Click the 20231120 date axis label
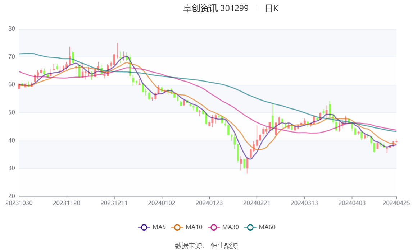Image resolution: width=413 pixels, height=251 pixels. tap(67, 203)
